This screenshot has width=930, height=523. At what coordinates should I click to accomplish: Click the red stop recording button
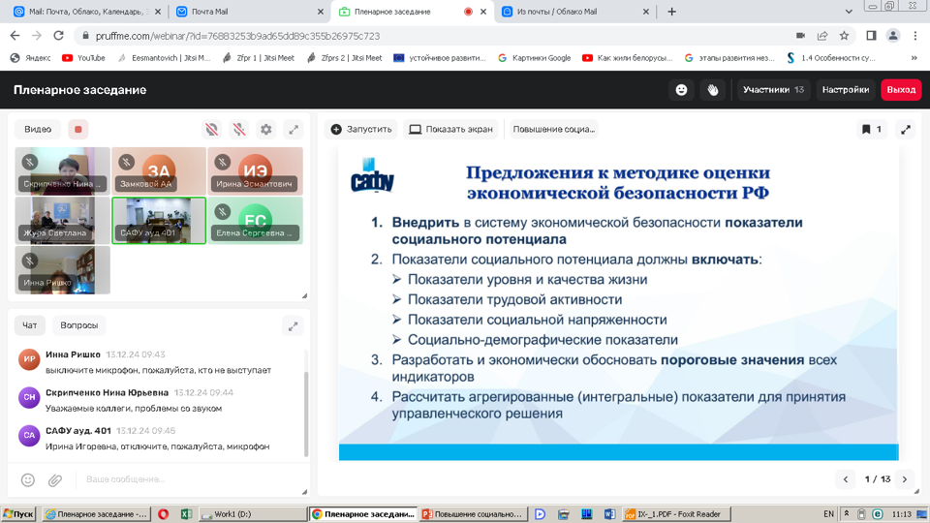tap(78, 129)
